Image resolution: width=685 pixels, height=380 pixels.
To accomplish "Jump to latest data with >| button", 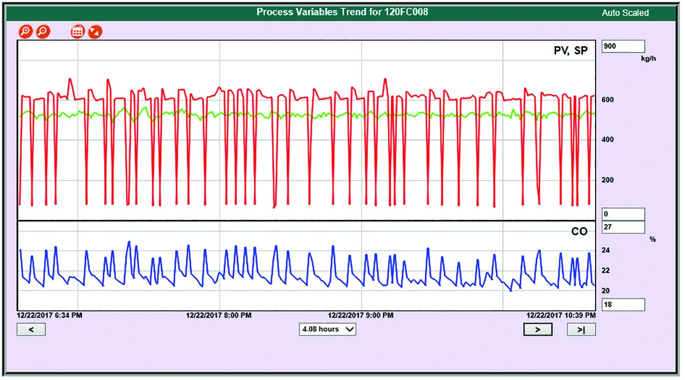I will tap(581, 329).
